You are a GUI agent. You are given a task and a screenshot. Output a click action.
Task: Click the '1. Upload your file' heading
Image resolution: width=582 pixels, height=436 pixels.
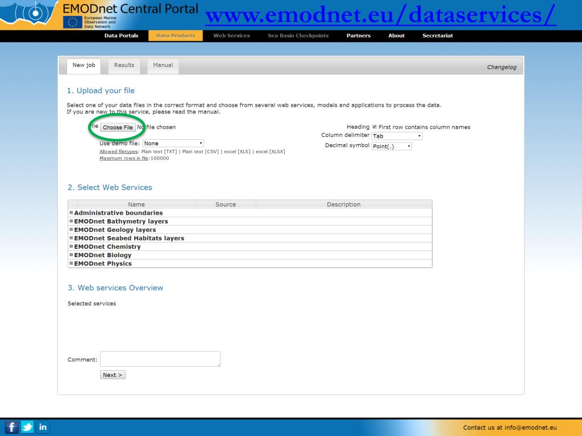[x=101, y=90]
